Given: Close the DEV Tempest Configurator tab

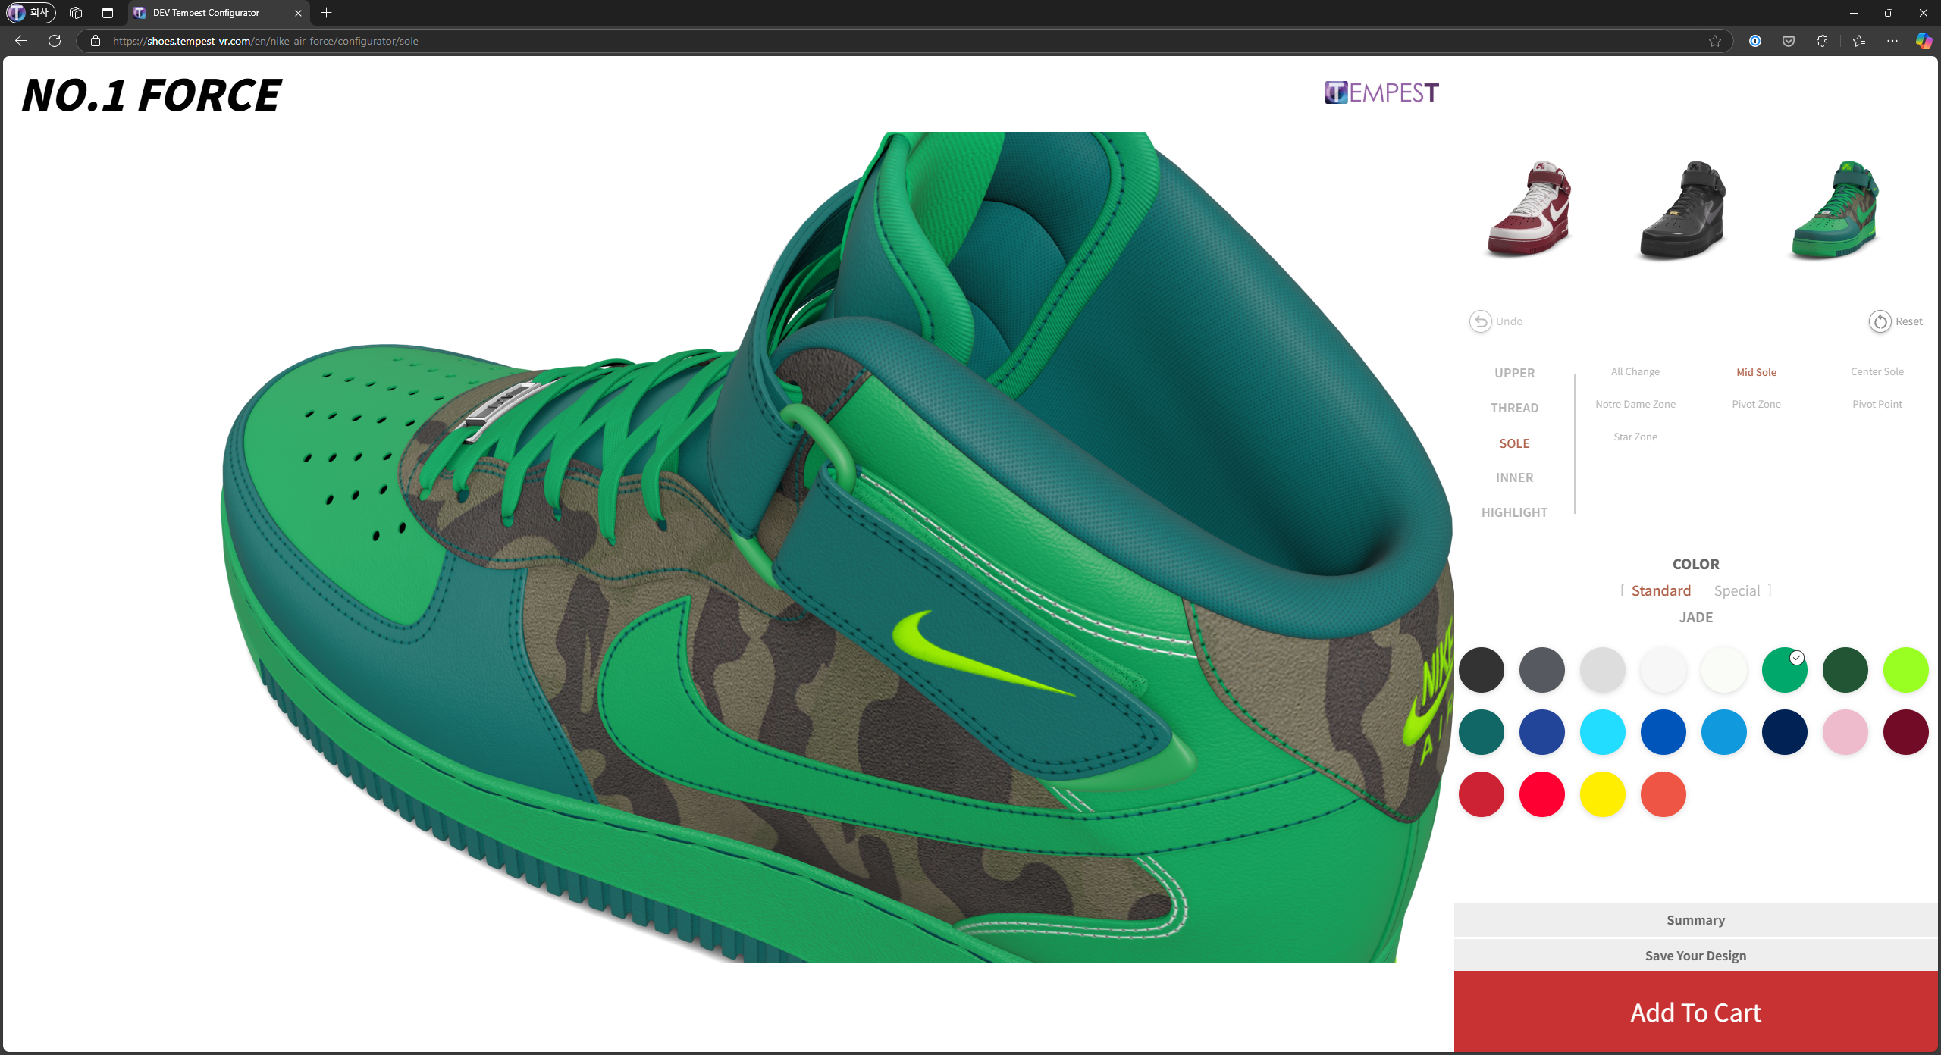Looking at the screenshot, I should 298,13.
